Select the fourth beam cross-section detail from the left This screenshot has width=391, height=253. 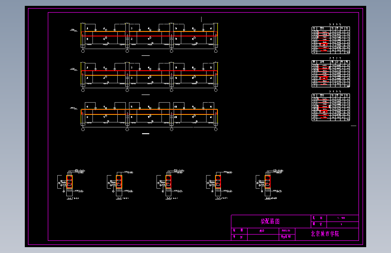point(220,185)
